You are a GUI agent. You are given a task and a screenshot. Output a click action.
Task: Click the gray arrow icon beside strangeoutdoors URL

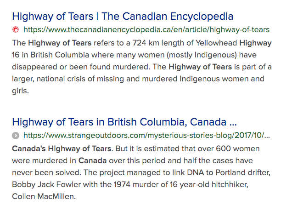(x=16, y=136)
